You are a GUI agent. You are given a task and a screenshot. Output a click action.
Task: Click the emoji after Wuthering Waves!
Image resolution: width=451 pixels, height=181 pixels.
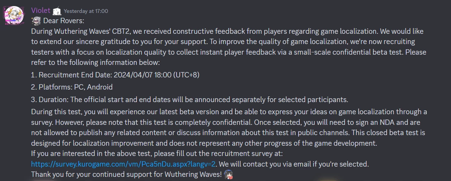point(229,175)
